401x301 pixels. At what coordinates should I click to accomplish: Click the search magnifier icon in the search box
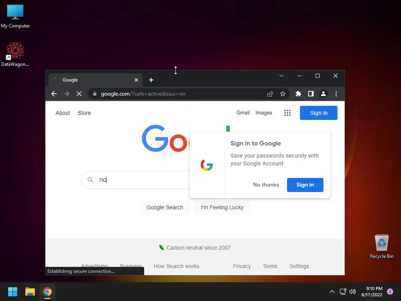[90, 180]
